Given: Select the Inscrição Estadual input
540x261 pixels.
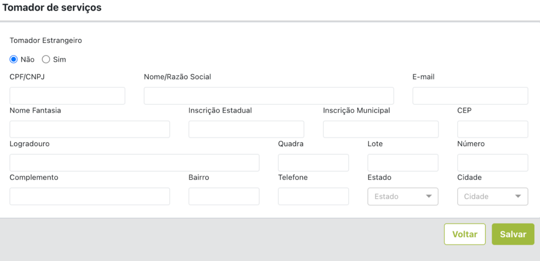Looking at the screenshot, I should tap(246, 129).
